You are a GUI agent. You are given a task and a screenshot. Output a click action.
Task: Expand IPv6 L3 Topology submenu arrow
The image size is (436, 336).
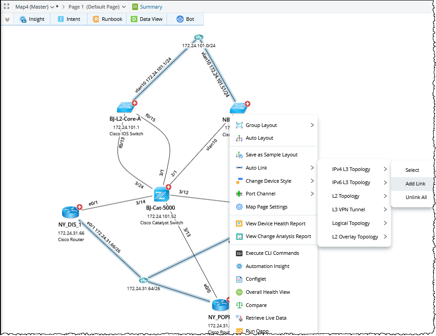click(385, 183)
